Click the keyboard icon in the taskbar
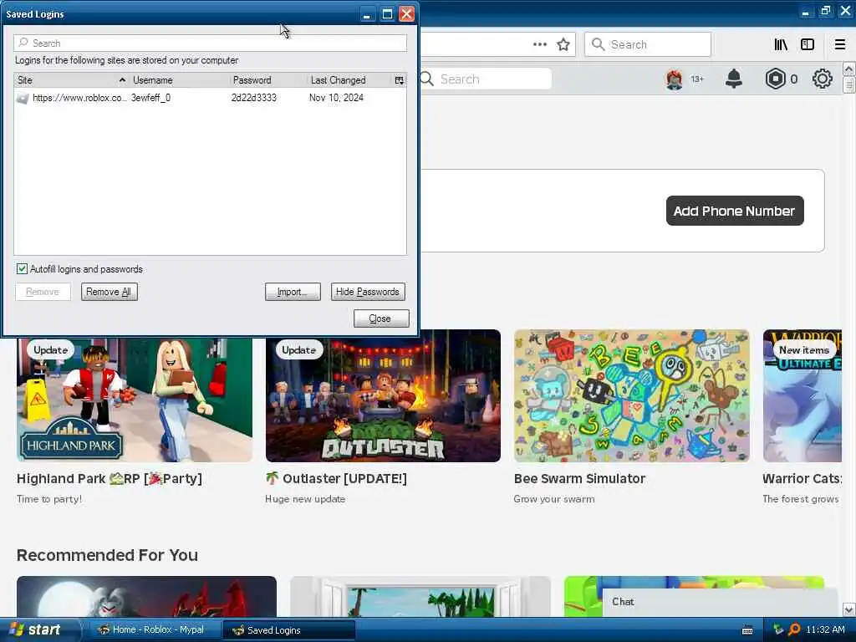The image size is (856, 642). pyautogui.click(x=747, y=630)
